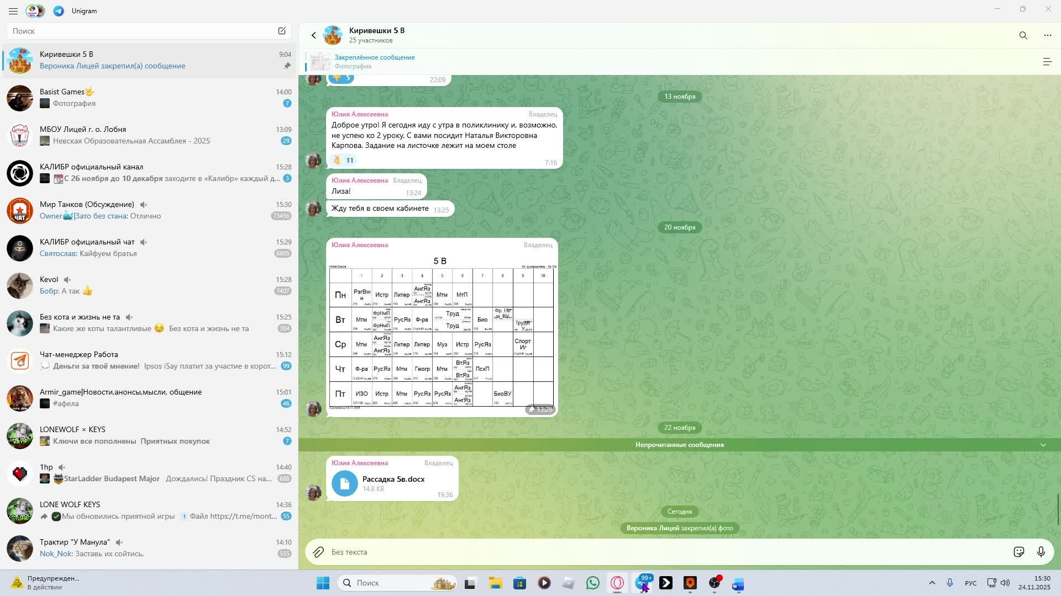Open the three-dot chat options menu
This screenshot has width=1061, height=596.
pos(1047,35)
